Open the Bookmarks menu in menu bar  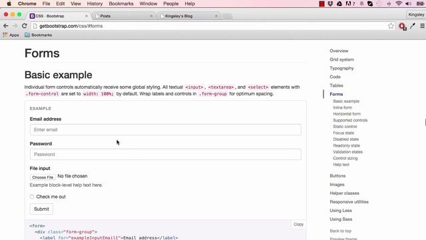point(121,4)
